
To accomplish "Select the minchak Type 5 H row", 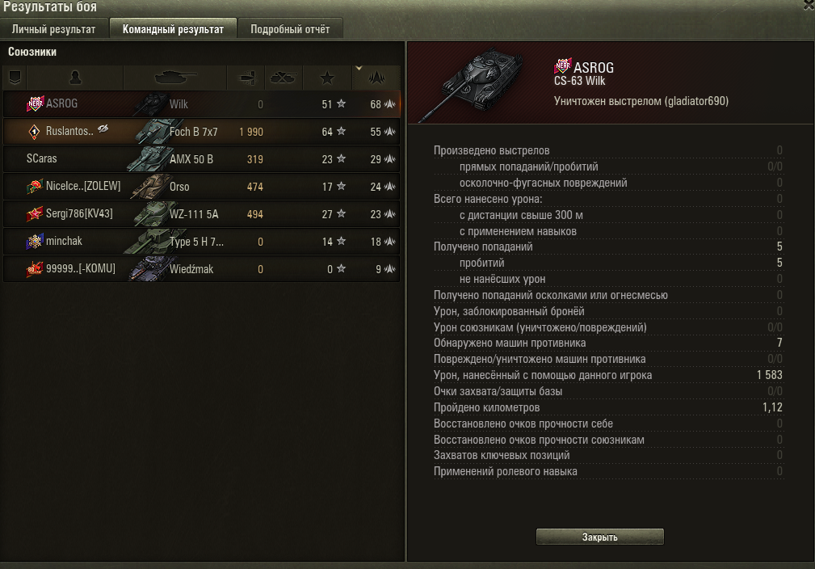I will 202,242.
